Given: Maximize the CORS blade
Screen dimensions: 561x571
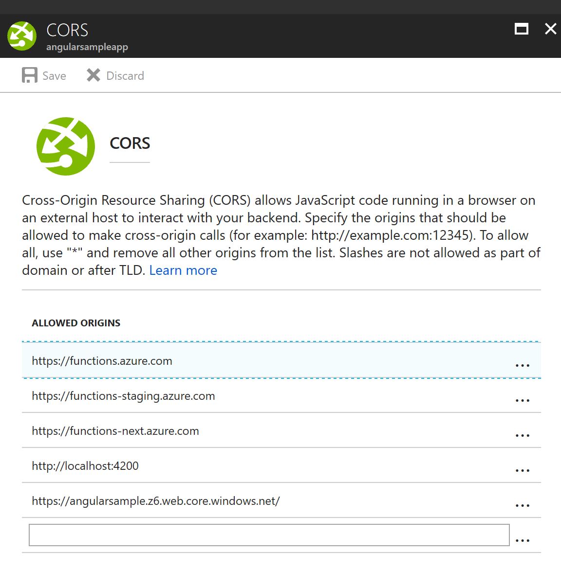Looking at the screenshot, I should (521, 29).
